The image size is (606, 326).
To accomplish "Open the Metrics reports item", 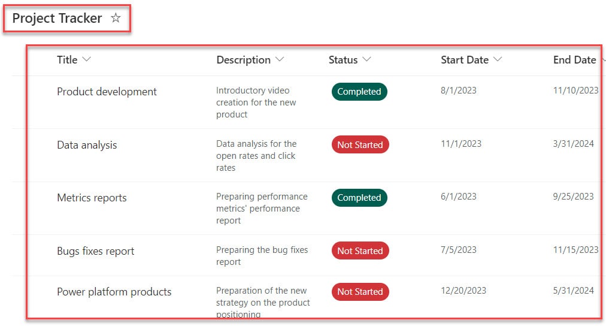I will tap(92, 198).
